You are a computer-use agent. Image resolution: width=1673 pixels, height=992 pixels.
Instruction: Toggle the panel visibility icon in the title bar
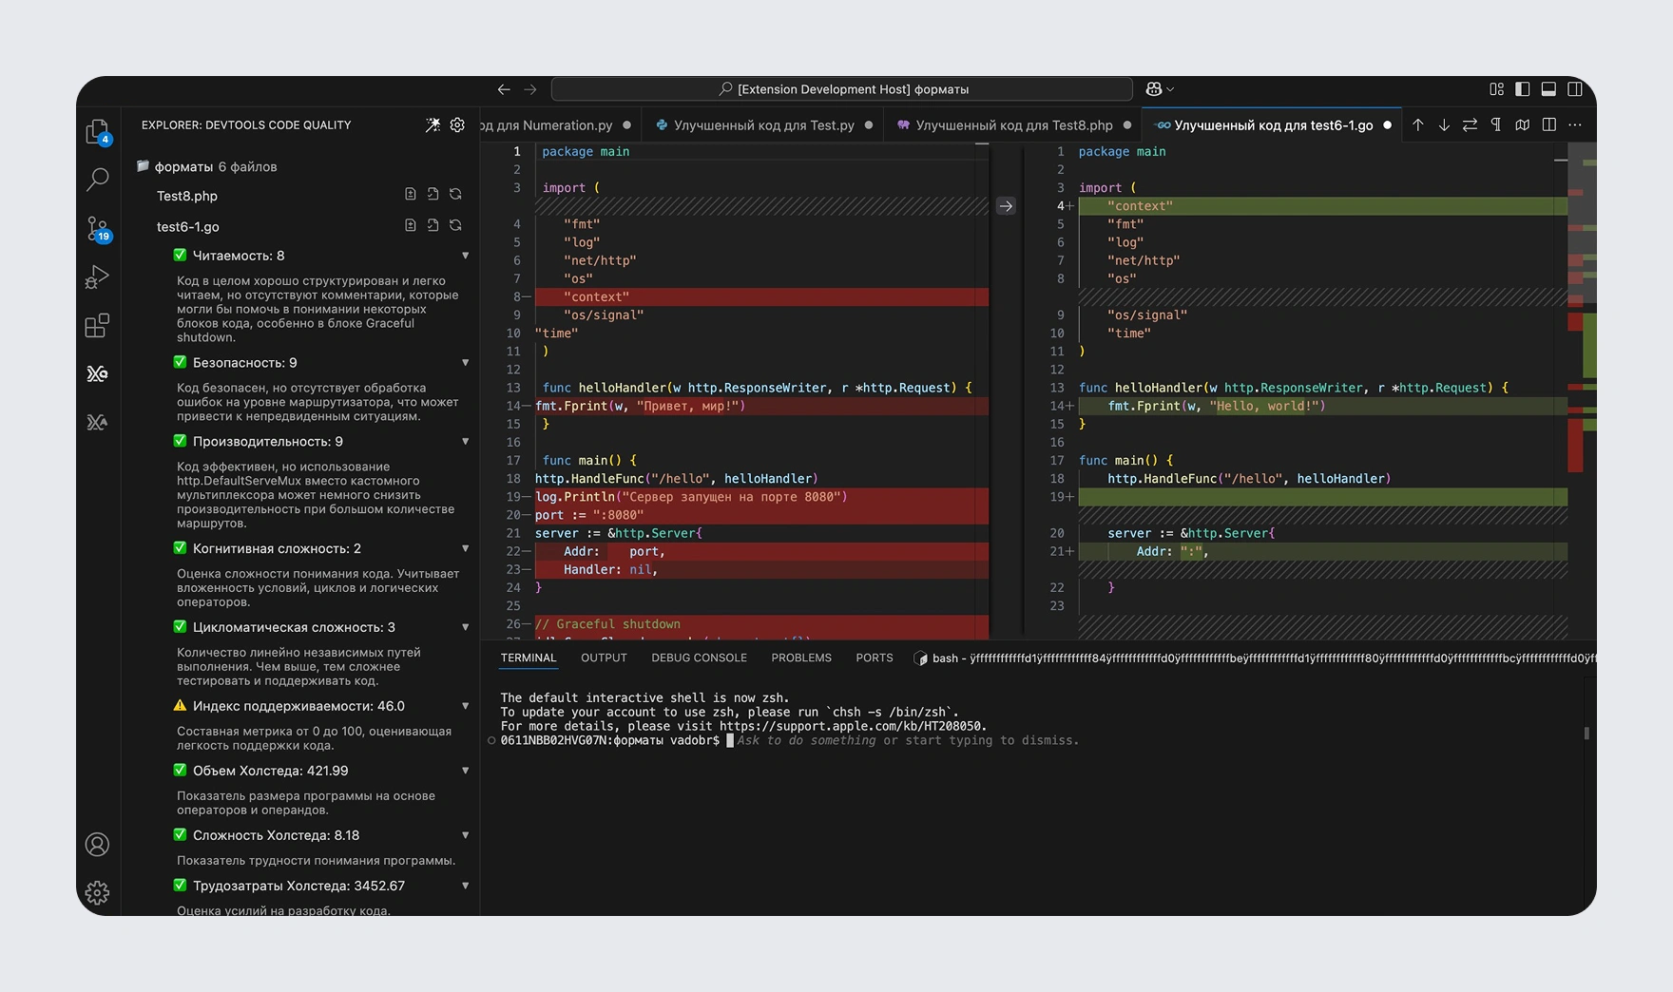point(1549,88)
